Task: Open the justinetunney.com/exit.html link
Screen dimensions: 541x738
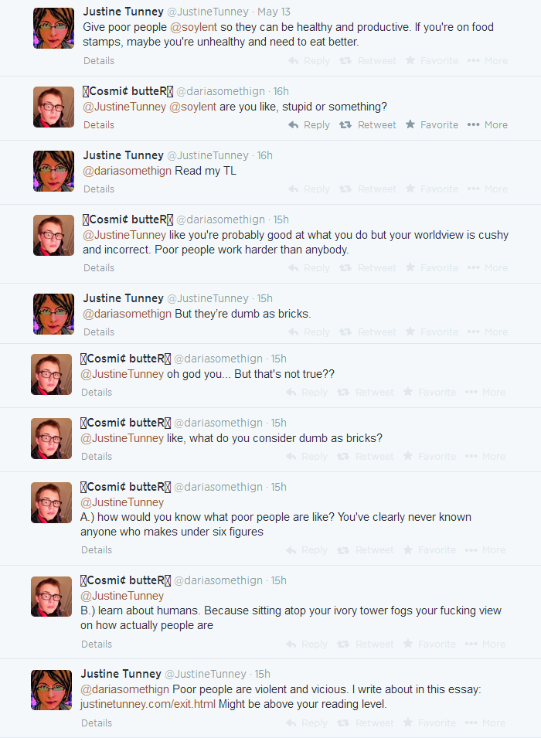Action: (148, 704)
